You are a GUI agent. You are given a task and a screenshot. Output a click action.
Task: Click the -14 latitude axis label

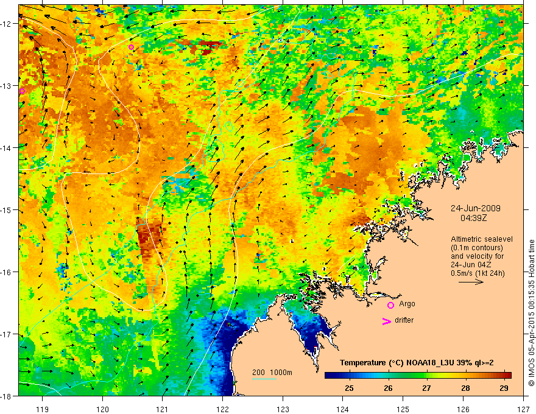6,148
